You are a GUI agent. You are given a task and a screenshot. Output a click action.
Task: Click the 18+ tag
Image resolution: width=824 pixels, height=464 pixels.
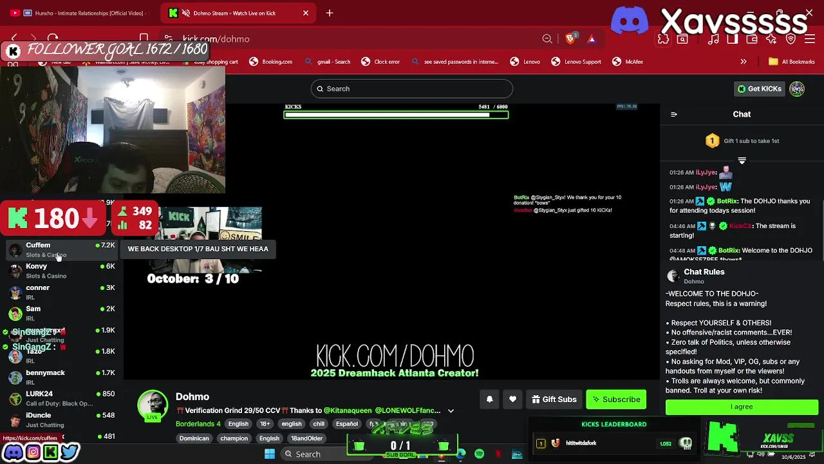(x=265, y=424)
